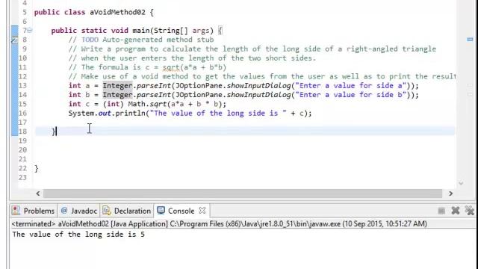Viewport: 478px width, 269px height.
Task: Click the task marker on line 8
Action: point(14,40)
